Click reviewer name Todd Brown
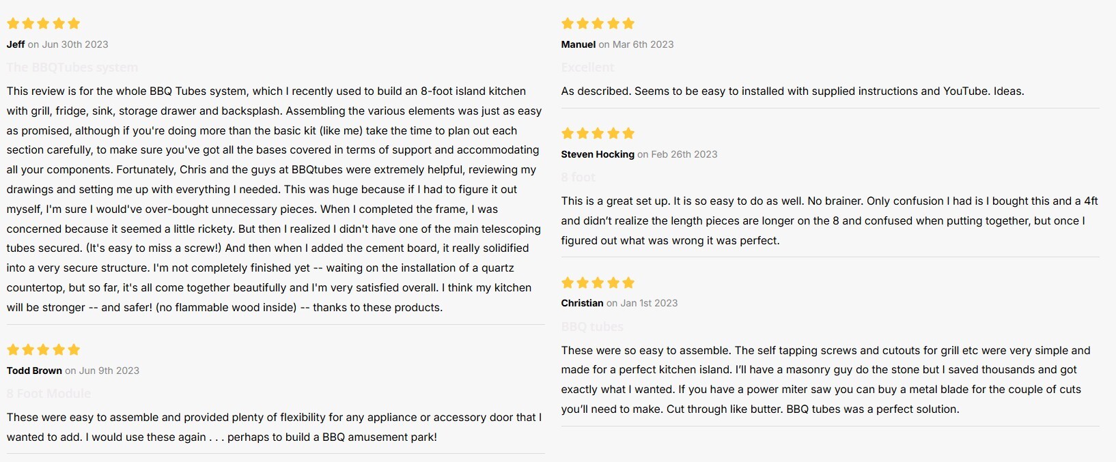 point(34,371)
